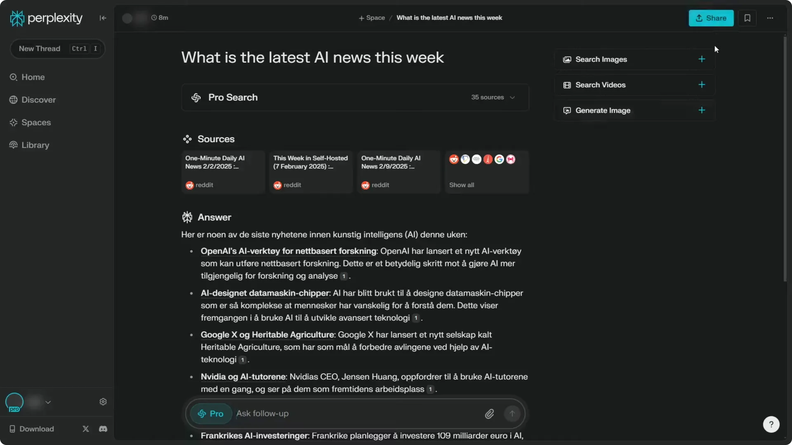This screenshot has height=445, width=792.
Task: Select Home in the sidebar
Action: (33, 77)
